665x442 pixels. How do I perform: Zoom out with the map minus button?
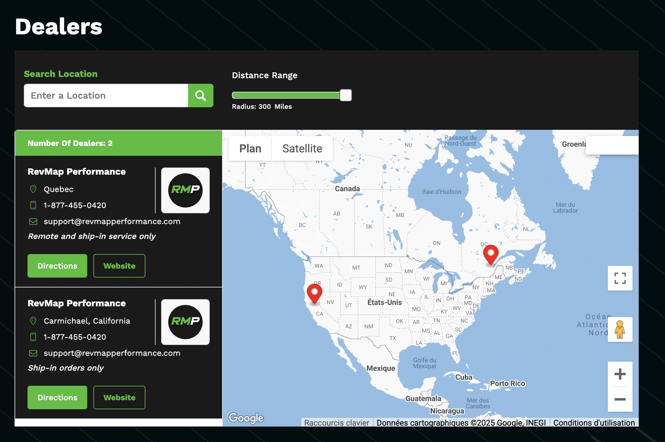(620, 399)
